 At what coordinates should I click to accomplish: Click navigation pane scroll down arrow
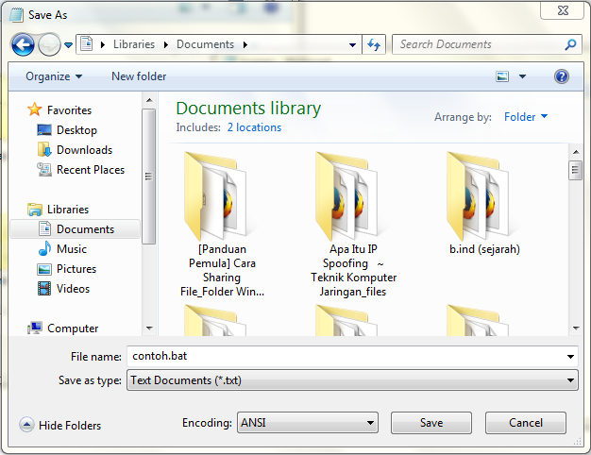(x=149, y=329)
